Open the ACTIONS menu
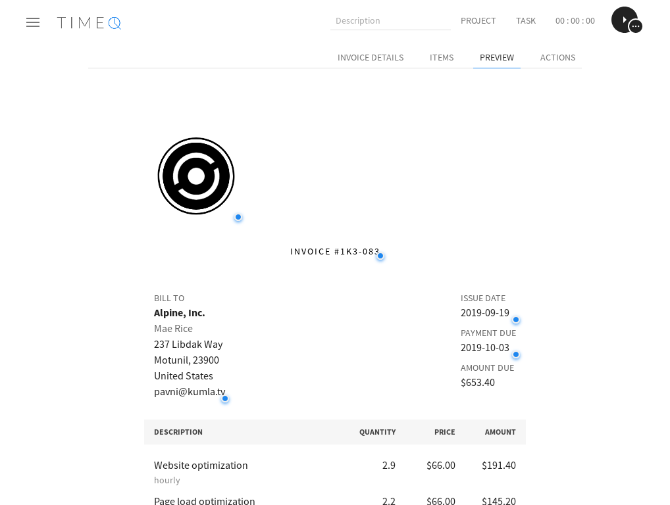The width and height of the screenshot is (670, 505). click(557, 57)
